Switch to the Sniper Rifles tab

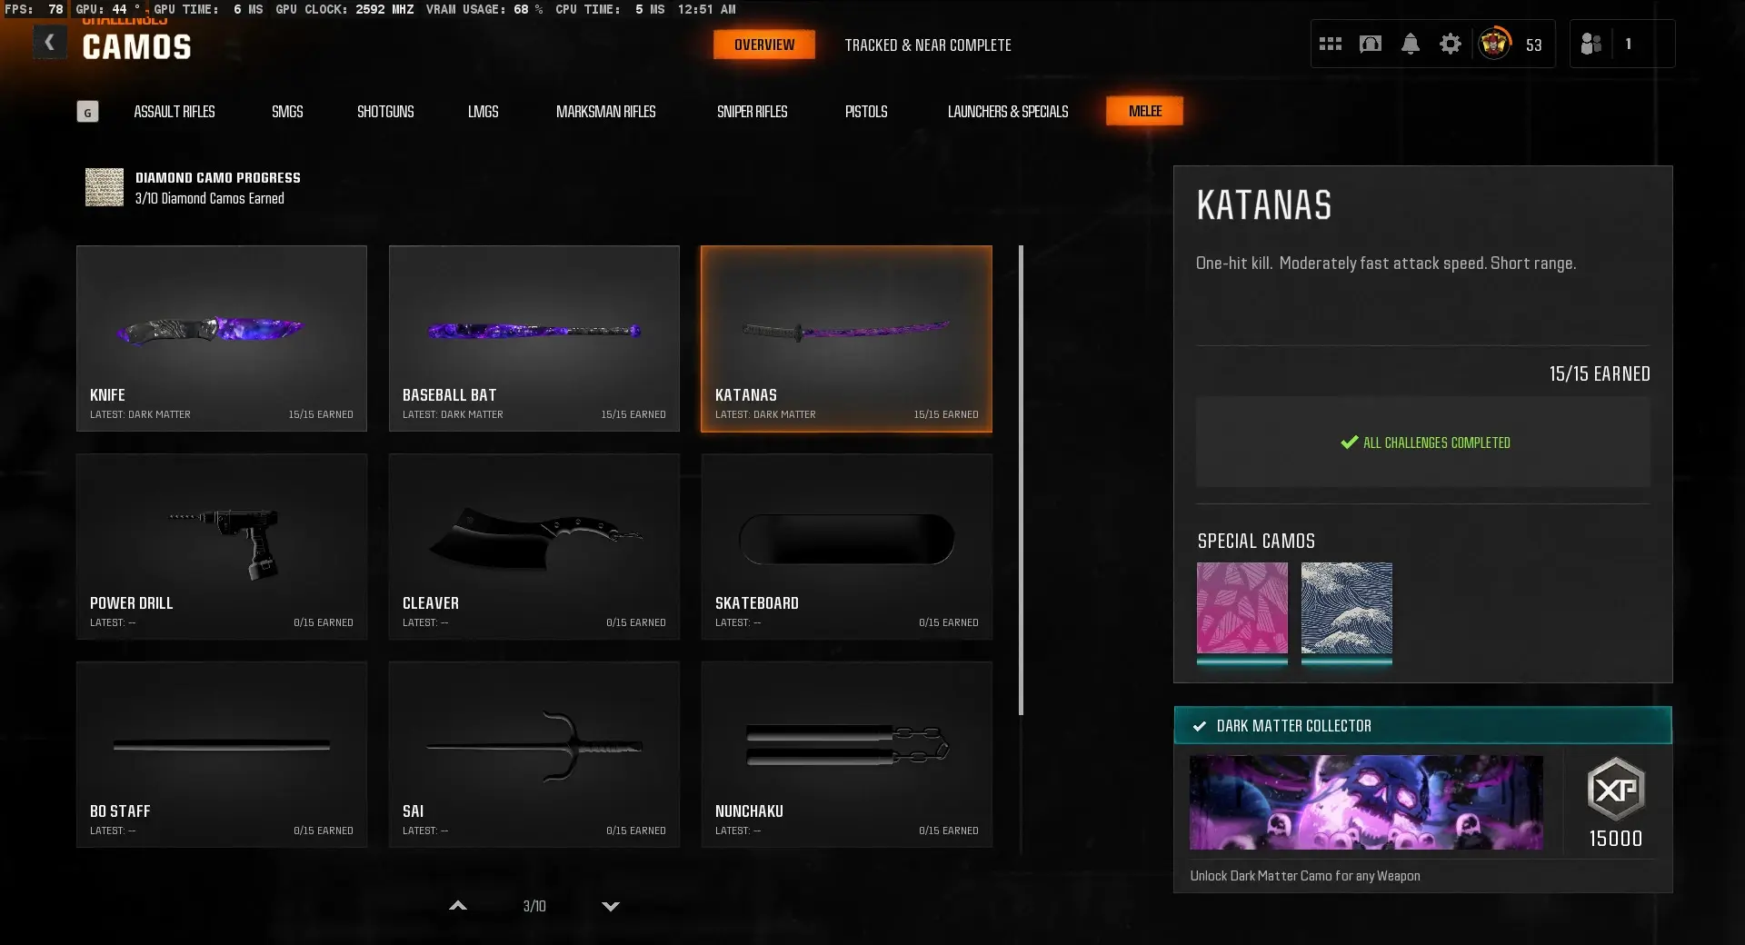(x=752, y=112)
